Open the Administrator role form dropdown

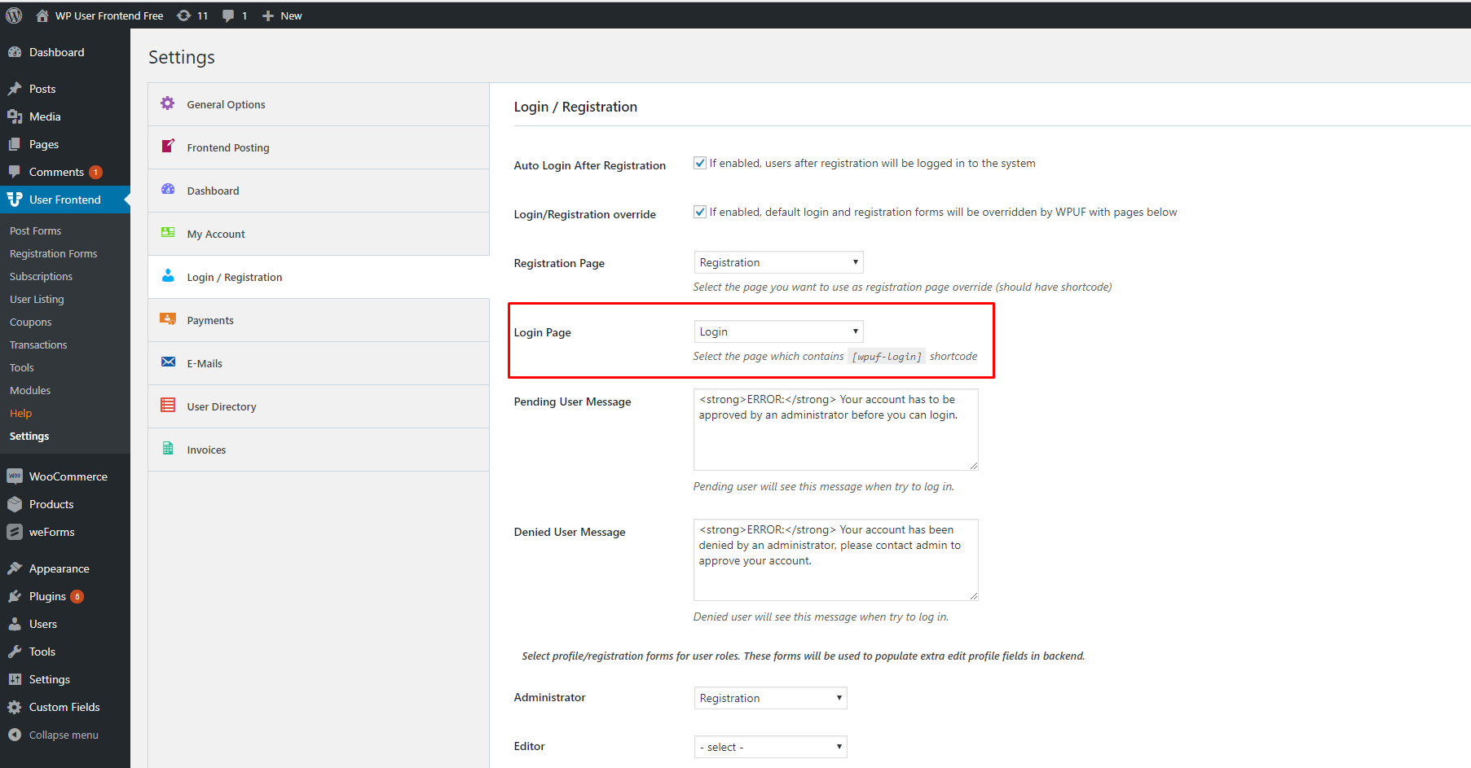[x=770, y=698]
